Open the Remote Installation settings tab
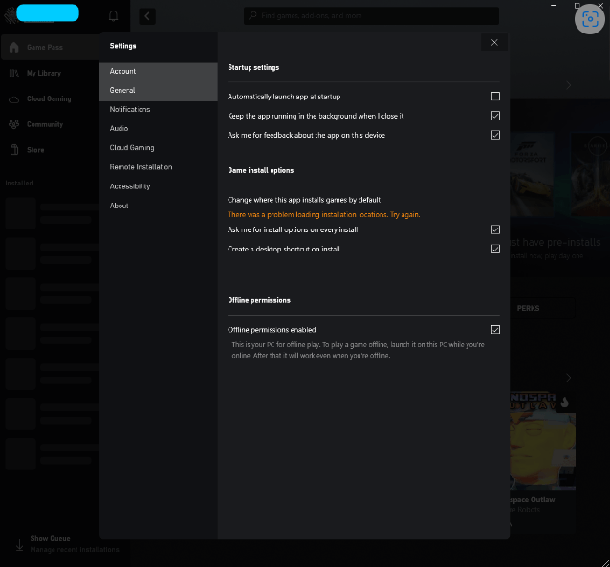Image resolution: width=610 pixels, height=567 pixels. tap(159, 167)
